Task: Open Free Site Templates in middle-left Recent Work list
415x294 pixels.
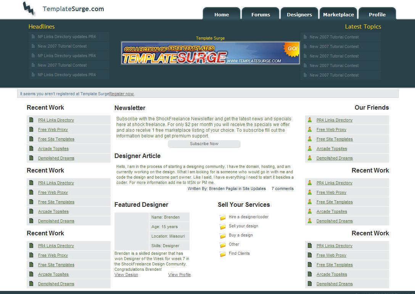Action: tap(56, 202)
